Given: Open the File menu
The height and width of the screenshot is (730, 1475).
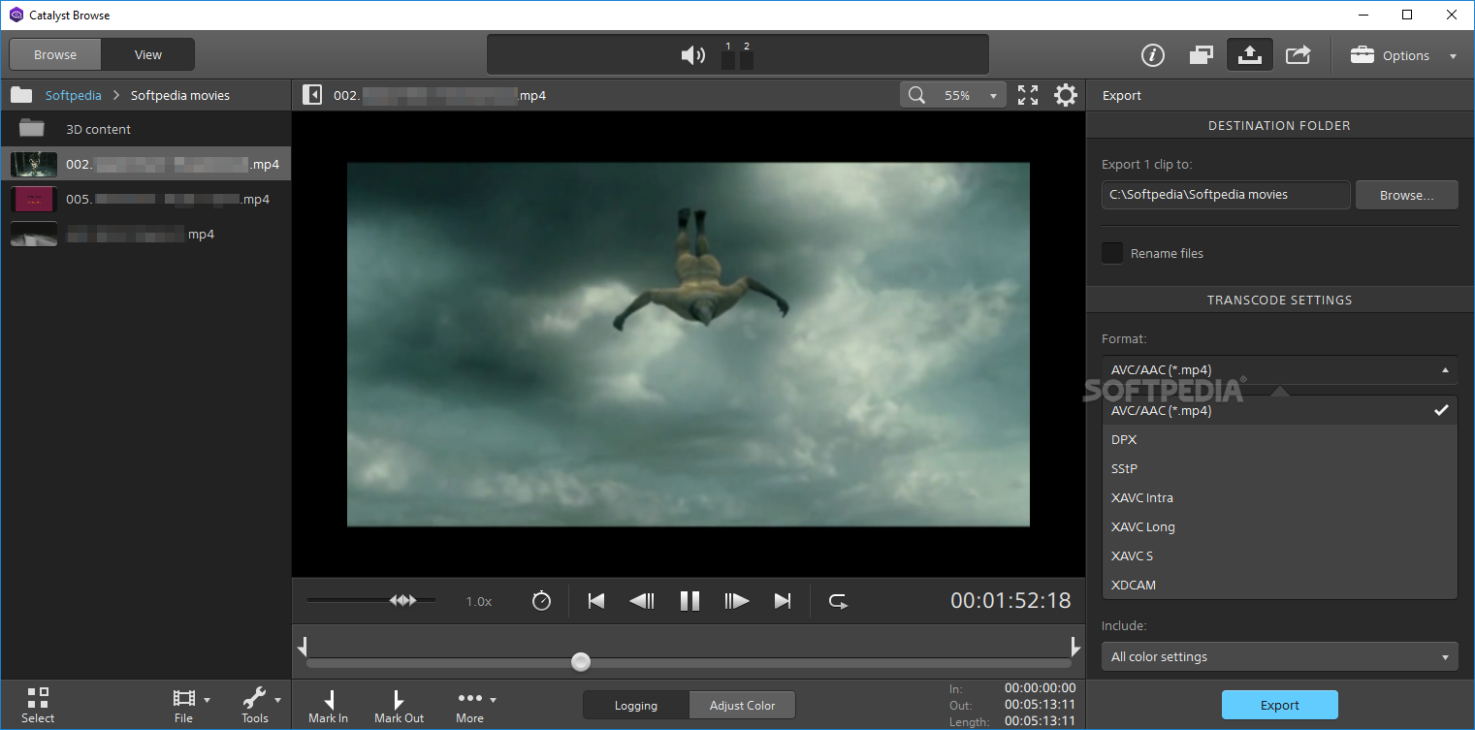Looking at the screenshot, I should (x=190, y=705).
